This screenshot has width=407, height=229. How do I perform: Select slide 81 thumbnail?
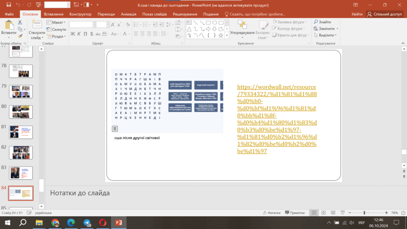click(x=21, y=132)
